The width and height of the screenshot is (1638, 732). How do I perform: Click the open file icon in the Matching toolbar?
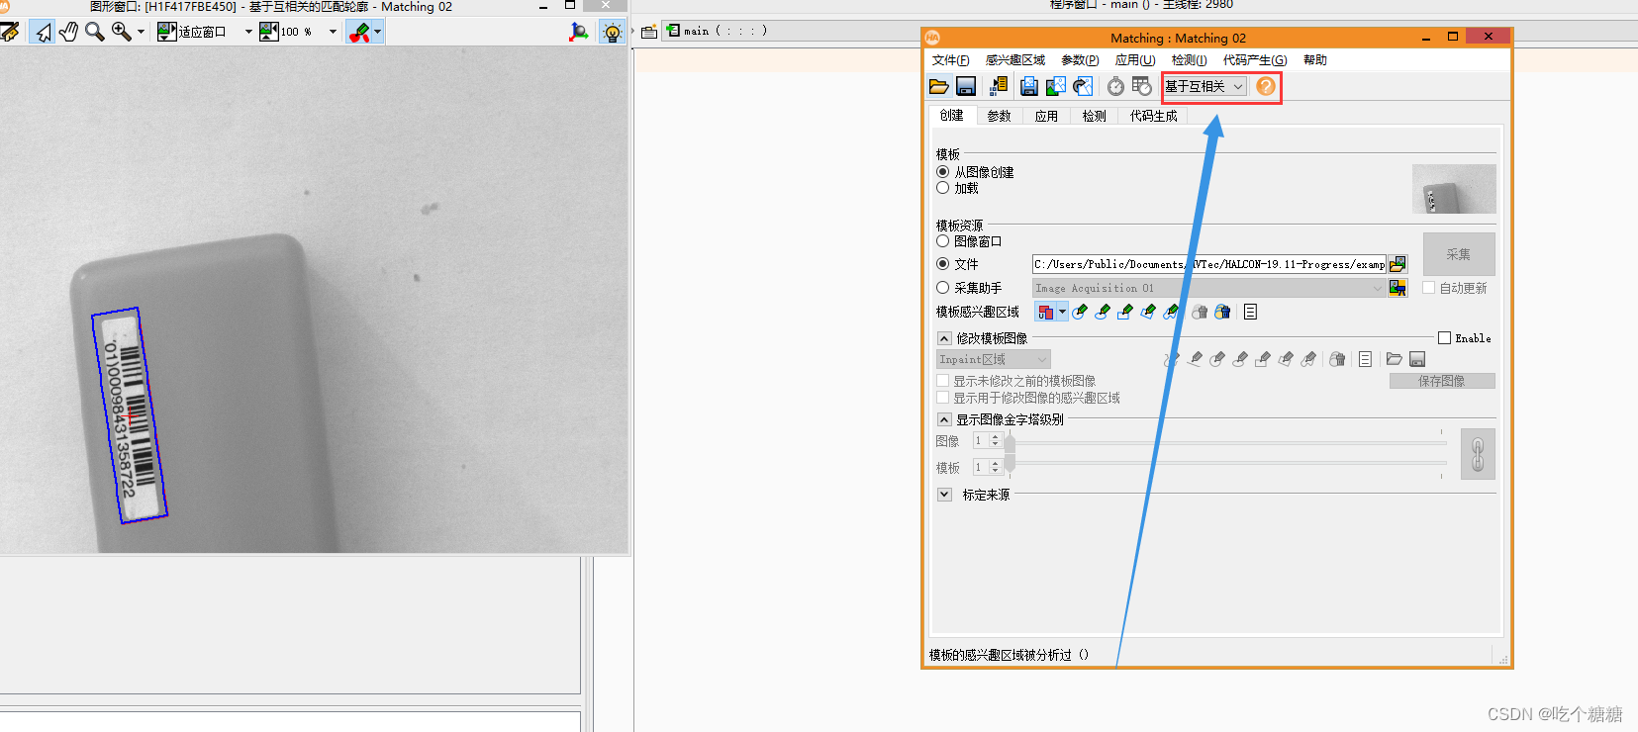click(x=939, y=87)
